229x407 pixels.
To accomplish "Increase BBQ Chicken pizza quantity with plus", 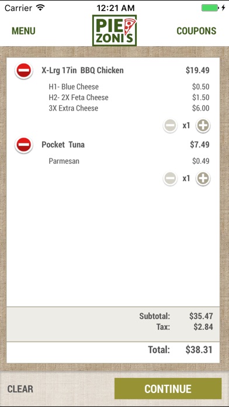I will pos(203,126).
